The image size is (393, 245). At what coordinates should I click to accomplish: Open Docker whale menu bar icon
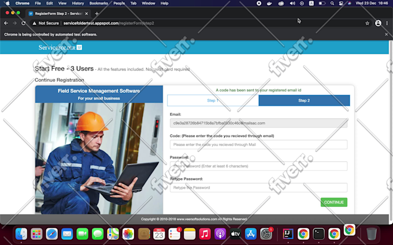[269, 3]
